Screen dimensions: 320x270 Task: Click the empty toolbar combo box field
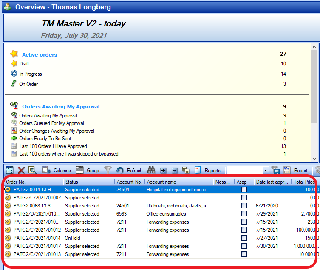point(245,170)
